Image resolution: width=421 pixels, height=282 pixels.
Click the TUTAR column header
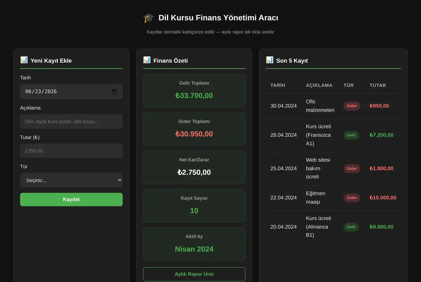(378, 85)
